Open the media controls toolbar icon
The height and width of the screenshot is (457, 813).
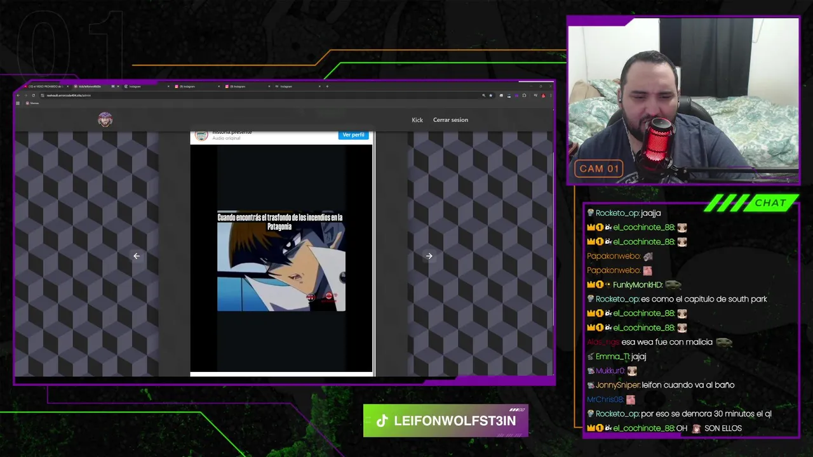click(x=535, y=95)
